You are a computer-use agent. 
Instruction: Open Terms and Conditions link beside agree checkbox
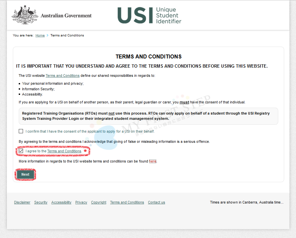tap(64, 151)
